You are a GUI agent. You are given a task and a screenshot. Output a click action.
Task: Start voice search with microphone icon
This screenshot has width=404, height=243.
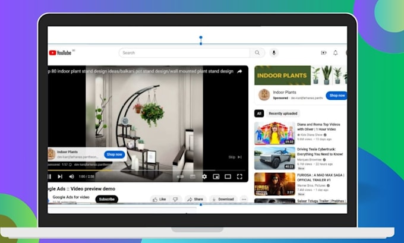(x=274, y=53)
